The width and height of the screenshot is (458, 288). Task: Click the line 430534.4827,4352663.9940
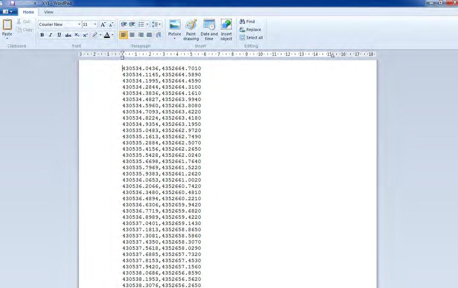tap(161, 100)
